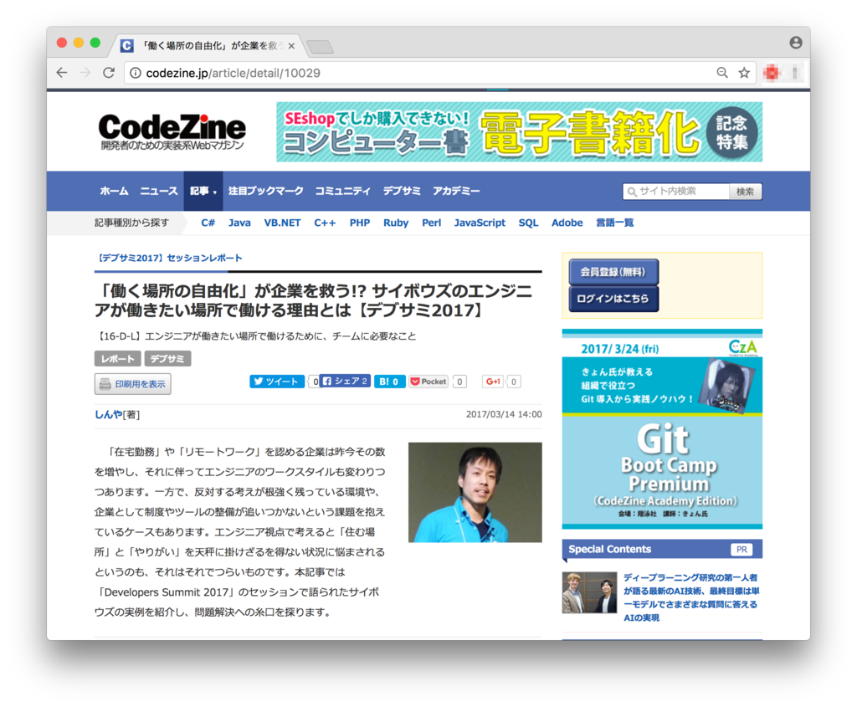Screen dimensions: 857x707
Task: Select the C# category link
Action: click(208, 223)
